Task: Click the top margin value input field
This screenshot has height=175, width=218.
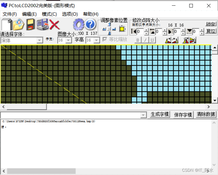Action: (x=159, y=31)
